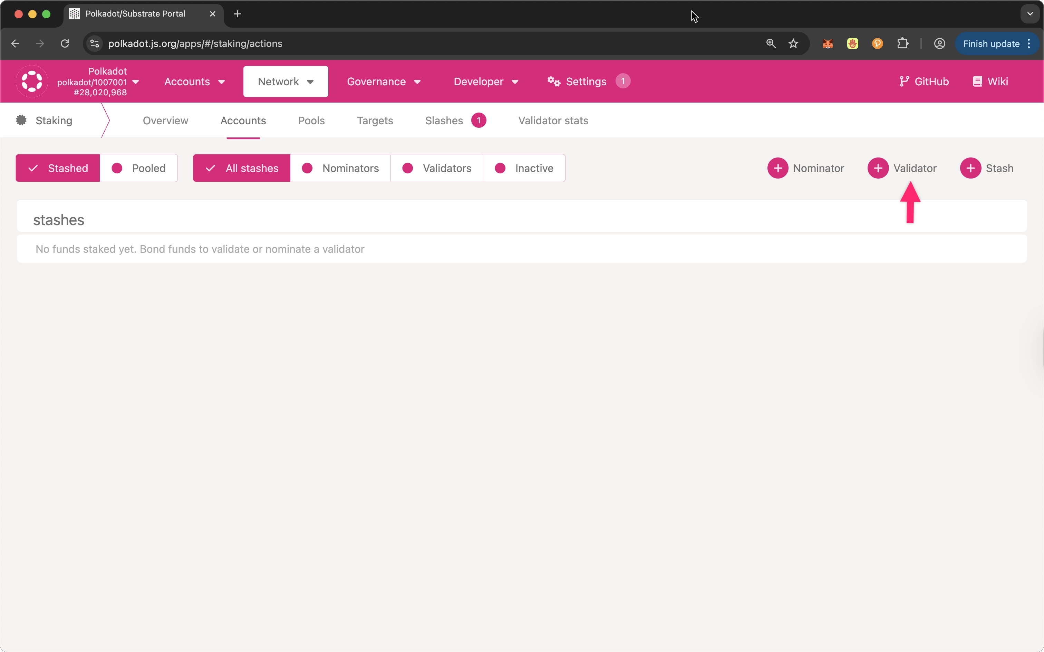
Task: Expand the Developer dropdown menu
Action: click(x=485, y=81)
